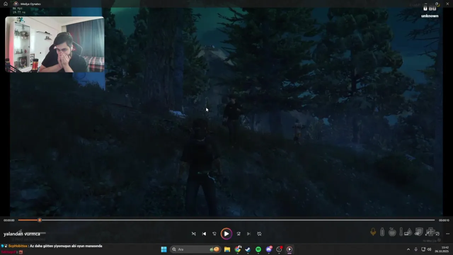Open Spotify from the taskbar

click(258, 249)
